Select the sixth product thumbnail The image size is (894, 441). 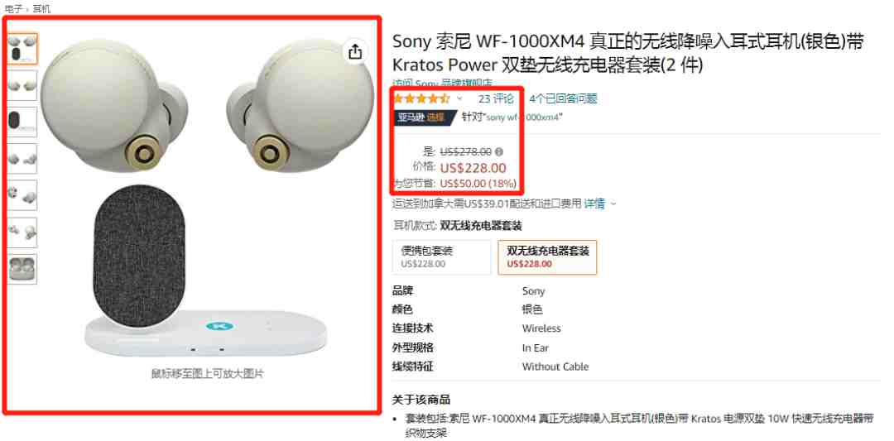pyautogui.click(x=22, y=232)
